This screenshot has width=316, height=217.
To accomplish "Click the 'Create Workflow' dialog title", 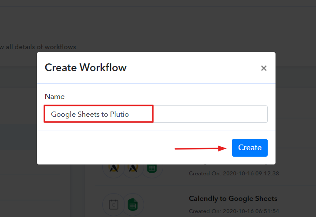I will point(86,68).
